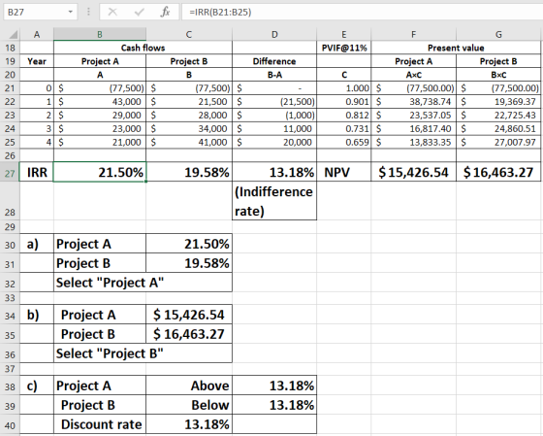This screenshot has width=543, height=436.
Task: Click present value 27,007.97
Action: tap(498, 142)
